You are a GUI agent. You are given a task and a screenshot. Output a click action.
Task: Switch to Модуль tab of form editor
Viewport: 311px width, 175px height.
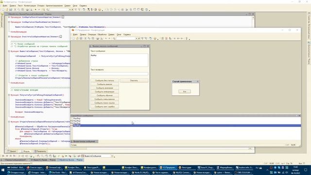(25, 151)
